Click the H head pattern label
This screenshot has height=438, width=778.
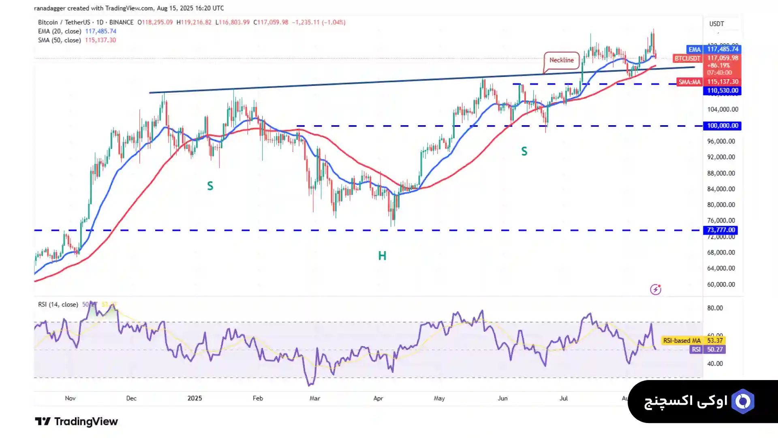[382, 256]
